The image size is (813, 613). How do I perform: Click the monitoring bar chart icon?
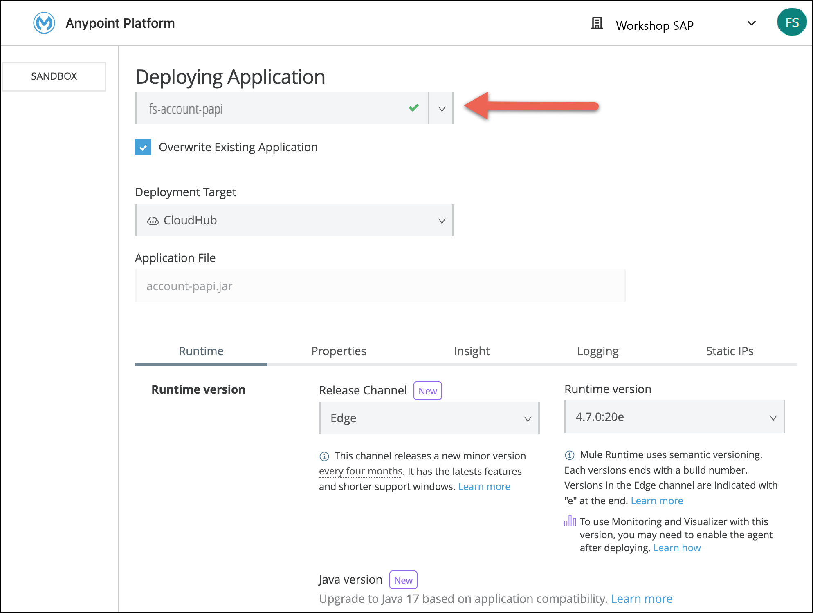[x=570, y=521]
